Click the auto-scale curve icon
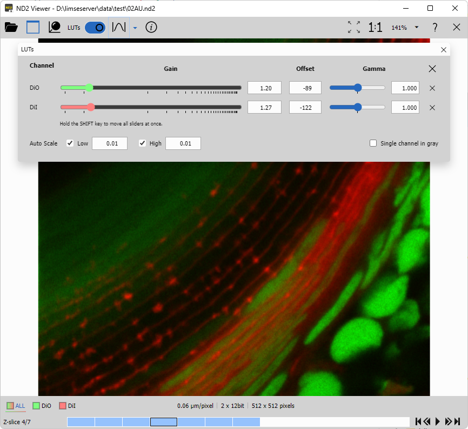 coord(119,27)
